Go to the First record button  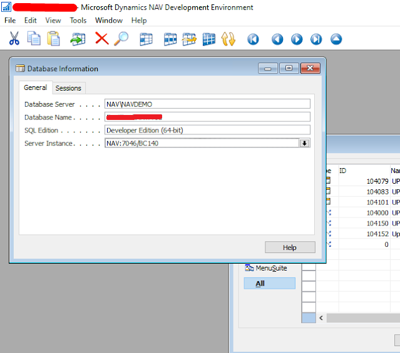[x=253, y=39]
